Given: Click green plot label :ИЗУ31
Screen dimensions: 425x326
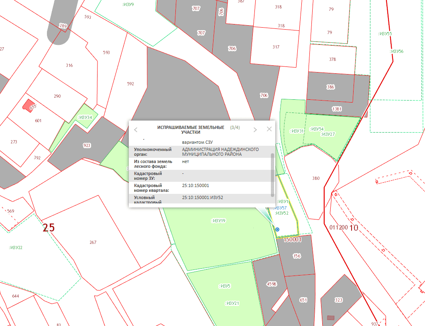Looking at the screenshot, I should click(x=297, y=131).
